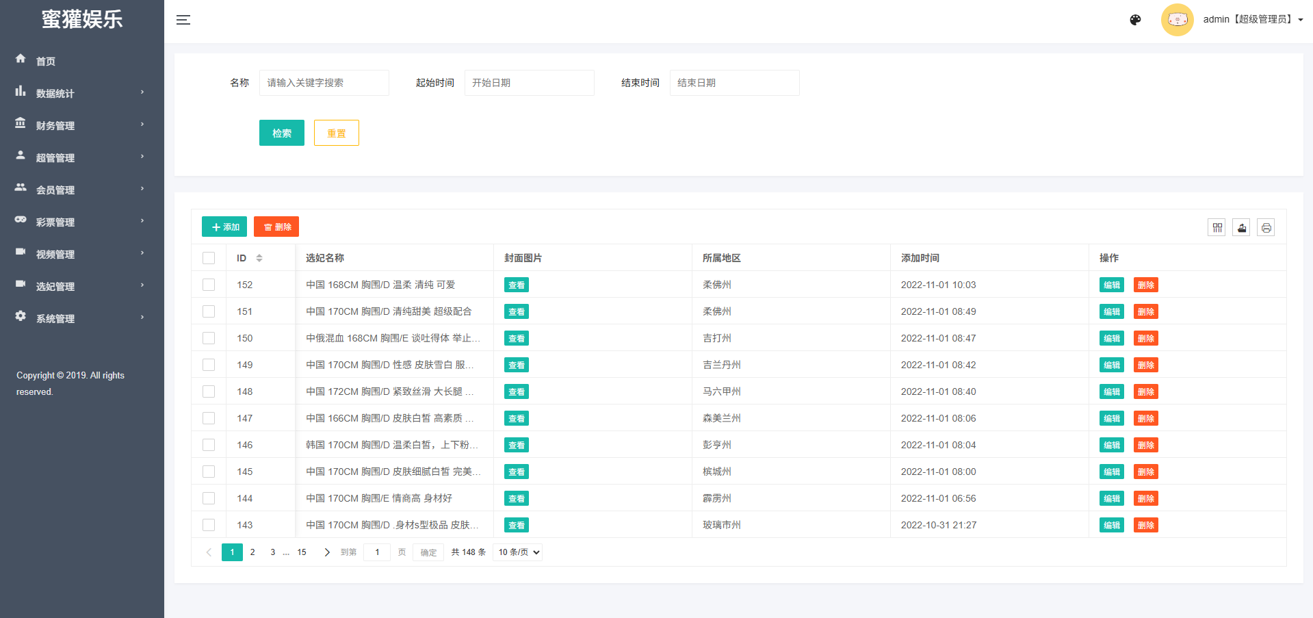
Task: Expand the 超管管理 menu chevron
Action: [142, 156]
